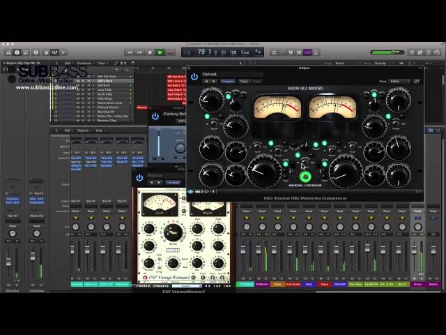Open the Note Pad
This screenshot has height=335, width=446.
coord(420,52)
